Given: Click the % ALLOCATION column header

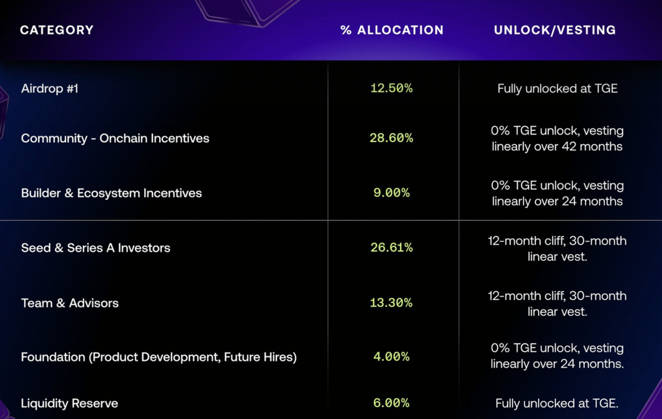Looking at the screenshot, I should coord(392,30).
